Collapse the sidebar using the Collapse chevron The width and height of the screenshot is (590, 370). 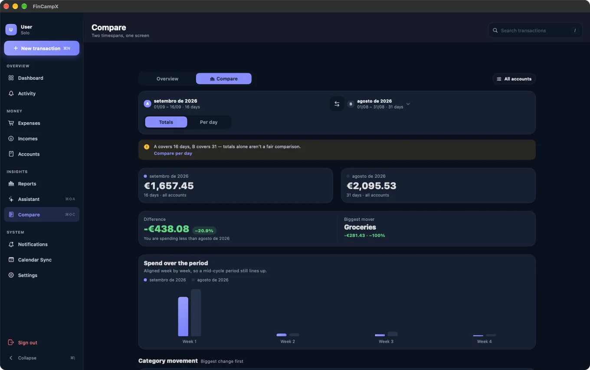click(x=11, y=358)
